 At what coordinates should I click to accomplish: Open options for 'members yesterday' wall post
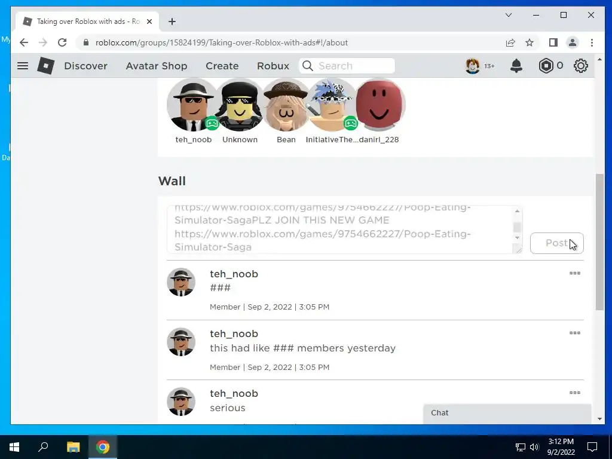pyautogui.click(x=574, y=333)
